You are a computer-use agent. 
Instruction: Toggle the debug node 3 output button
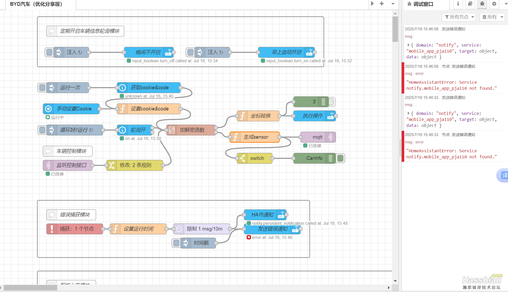331,102
